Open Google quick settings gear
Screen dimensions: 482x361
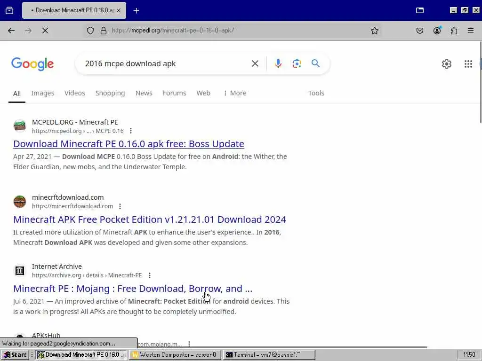point(447,64)
